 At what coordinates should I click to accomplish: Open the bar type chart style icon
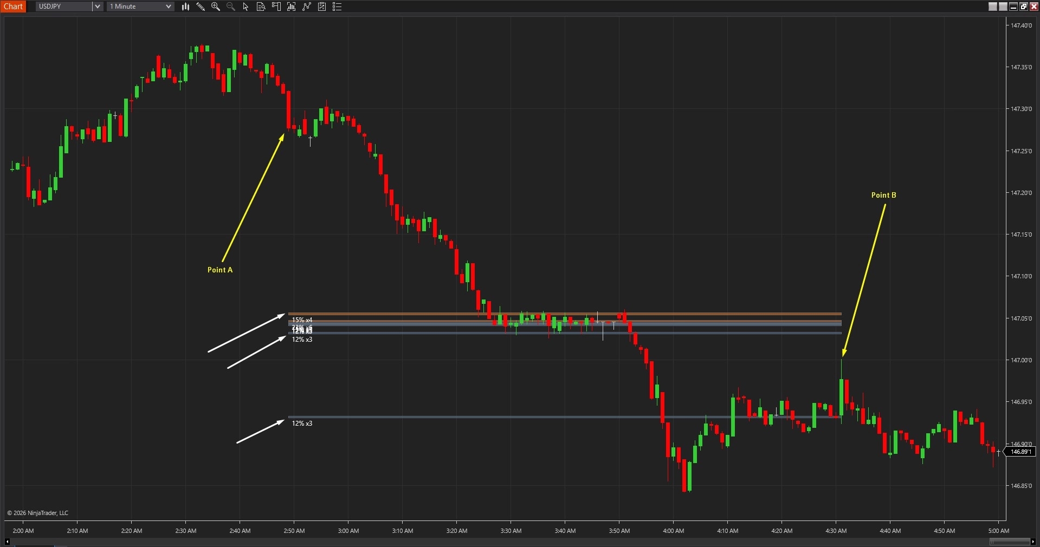pos(185,6)
